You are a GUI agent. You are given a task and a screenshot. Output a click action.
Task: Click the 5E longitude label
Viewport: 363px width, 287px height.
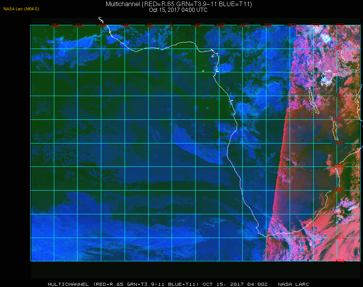tap(198, 25)
